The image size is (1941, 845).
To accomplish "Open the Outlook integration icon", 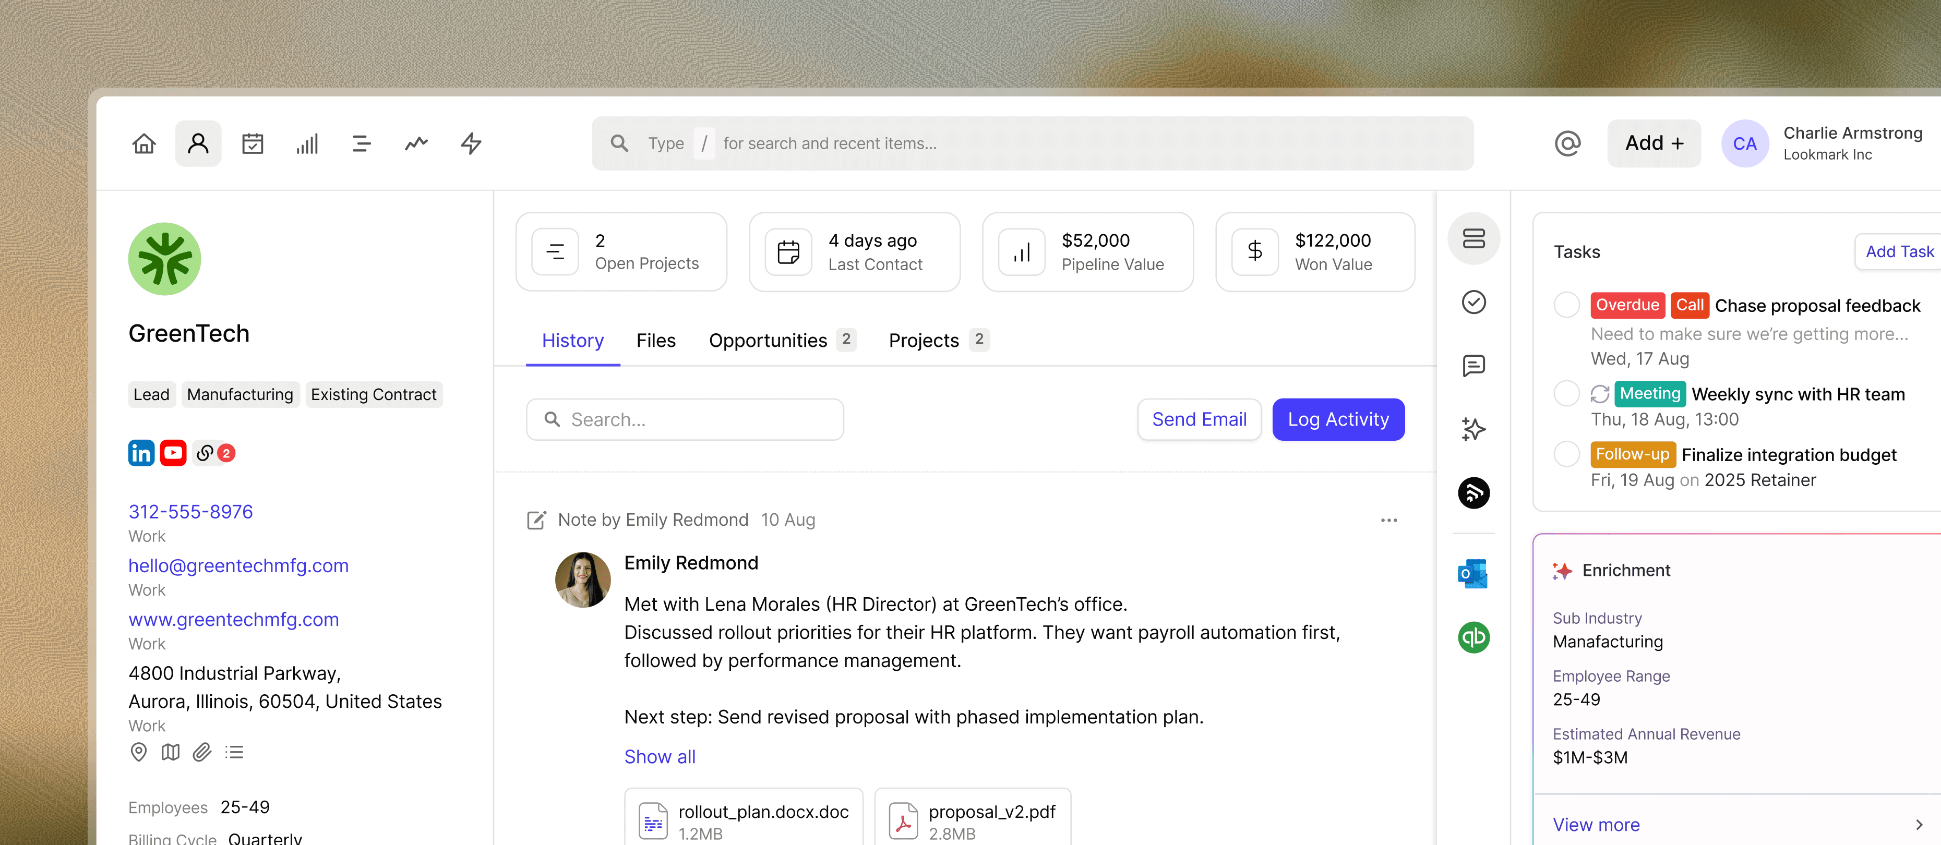I will tap(1474, 574).
